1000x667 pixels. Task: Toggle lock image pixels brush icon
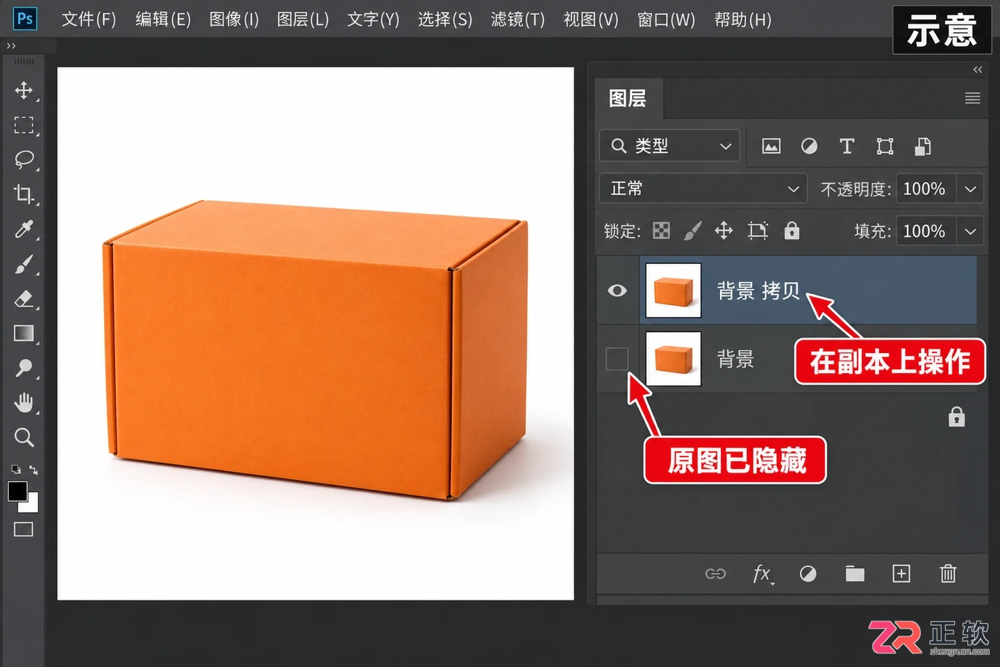point(692,231)
